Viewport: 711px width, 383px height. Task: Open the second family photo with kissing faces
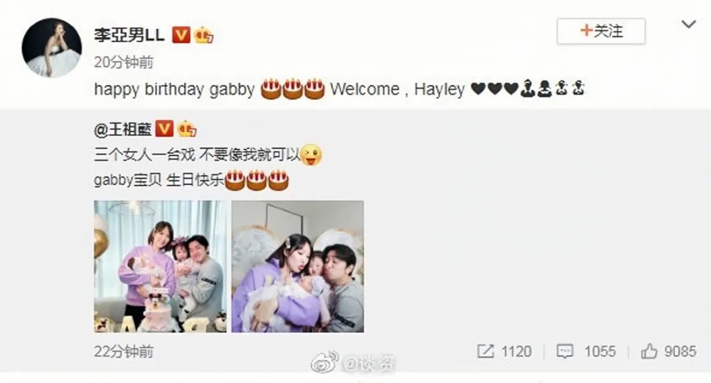(x=298, y=267)
